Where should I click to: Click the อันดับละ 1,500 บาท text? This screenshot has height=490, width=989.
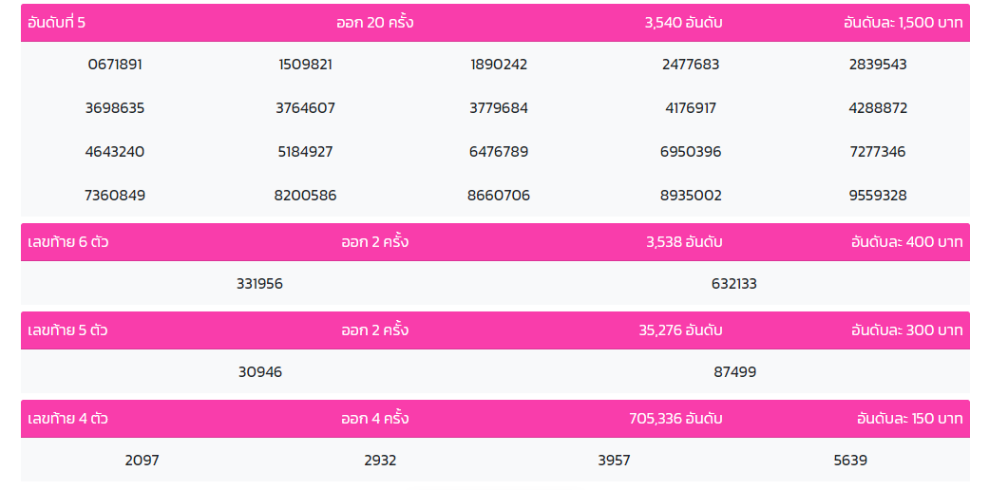(903, 23)
